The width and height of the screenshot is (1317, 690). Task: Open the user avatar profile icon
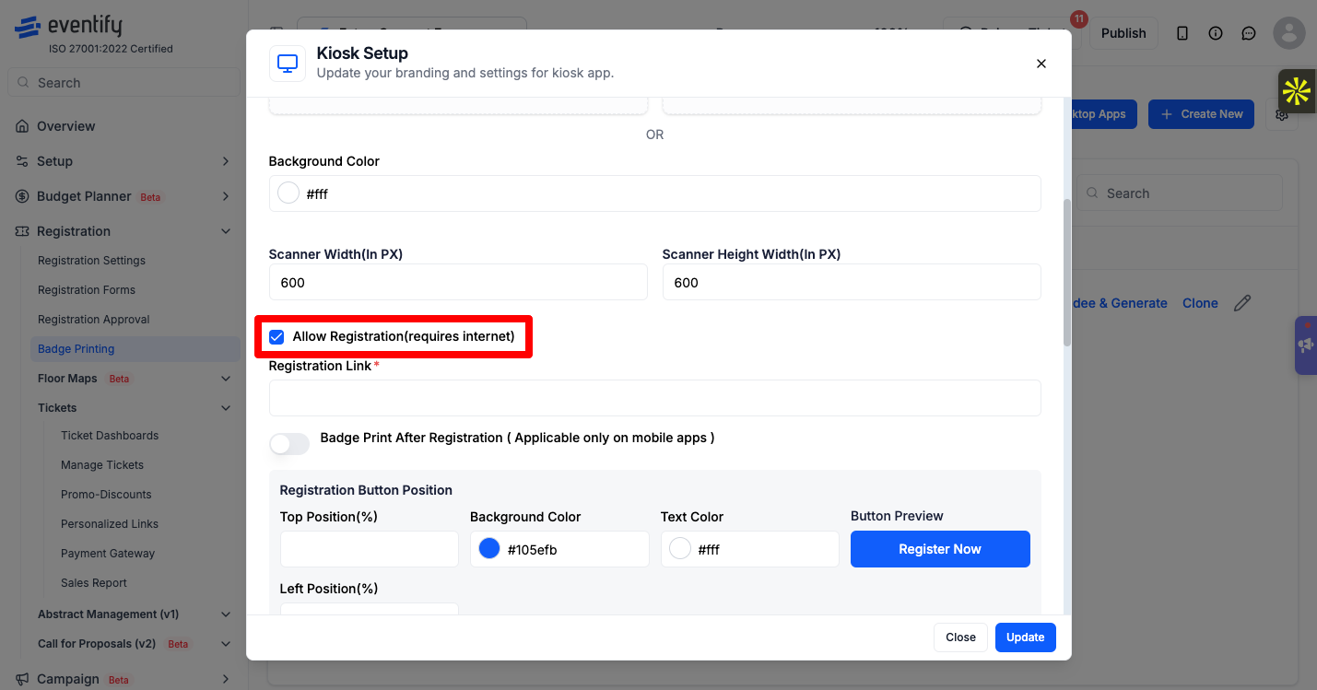1288,33
